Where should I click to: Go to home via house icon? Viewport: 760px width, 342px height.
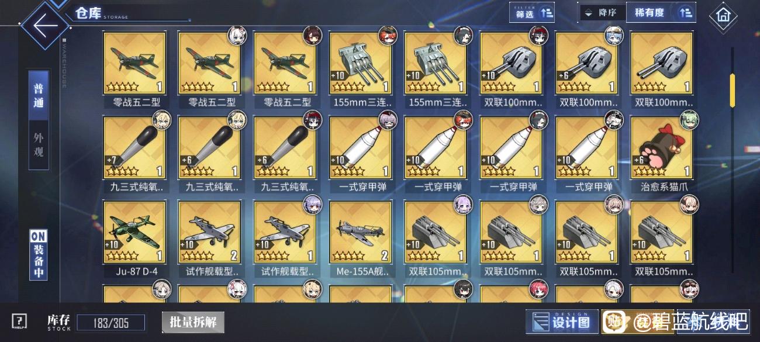(x=723, y=16)
